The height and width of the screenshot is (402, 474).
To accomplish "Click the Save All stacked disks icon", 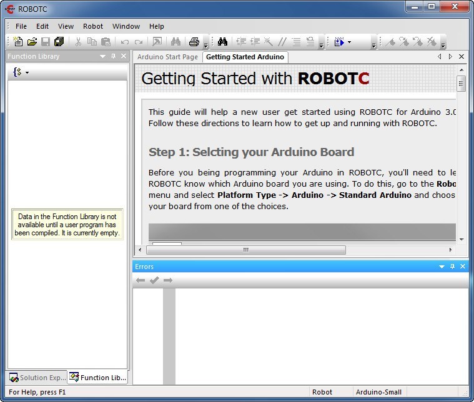I will coord(59,42).
